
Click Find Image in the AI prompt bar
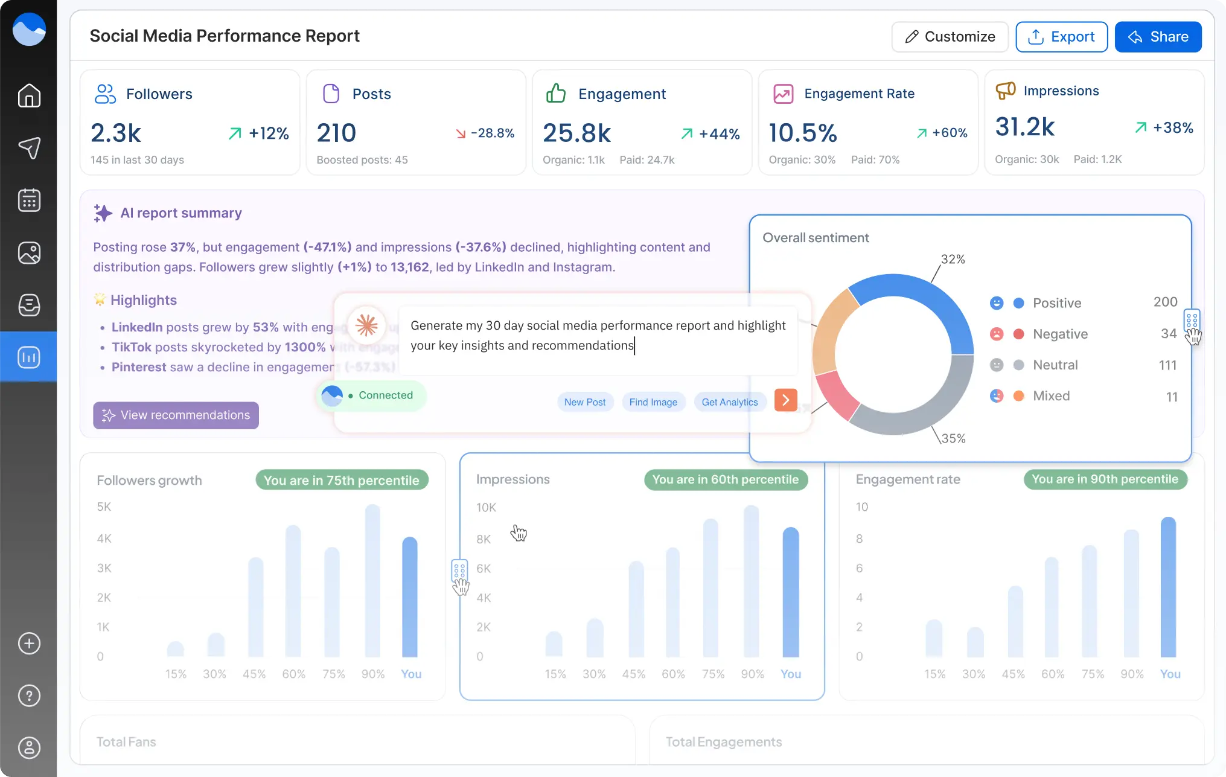point(653,401)
